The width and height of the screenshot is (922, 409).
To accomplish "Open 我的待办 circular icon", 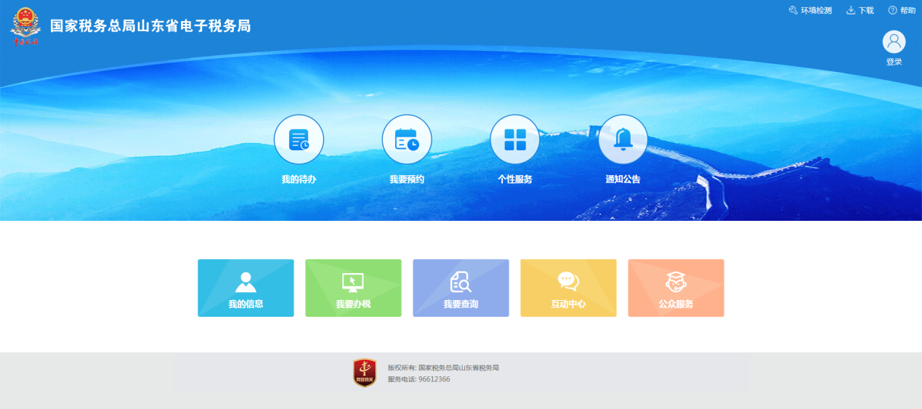I will 299,139.
